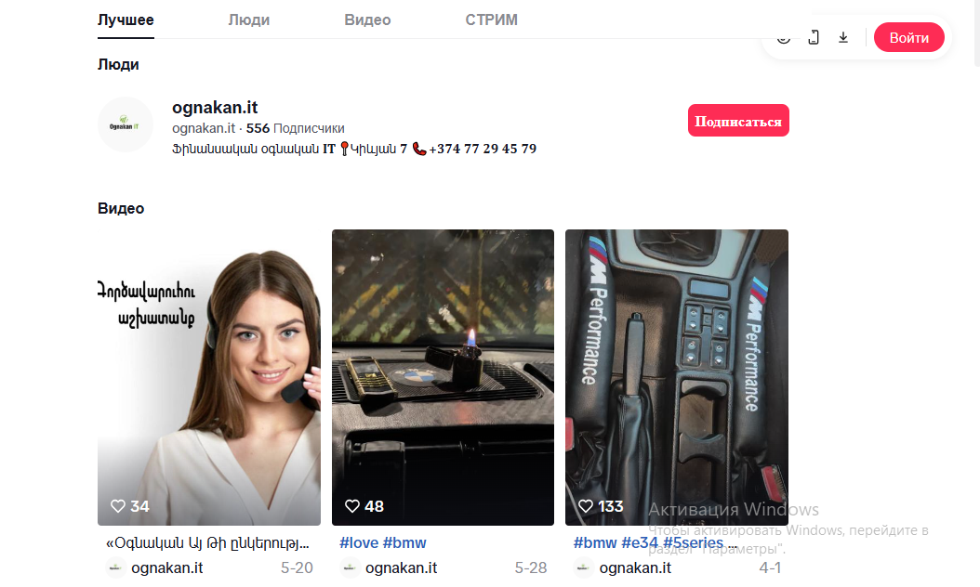Go to the СТРИМ tab

[x=491, y=20]
